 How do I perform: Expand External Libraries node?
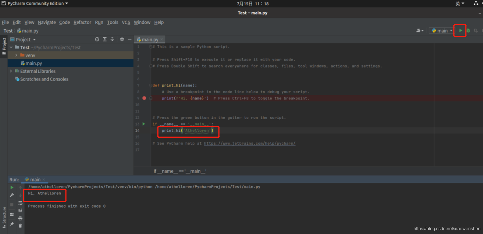click(11, 71)
